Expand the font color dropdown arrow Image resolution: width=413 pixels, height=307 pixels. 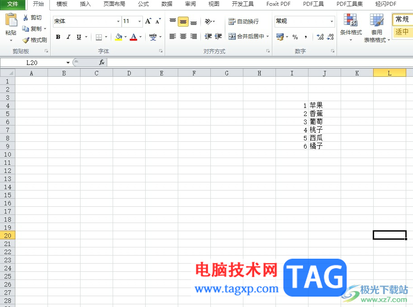(x=141, y=37)
